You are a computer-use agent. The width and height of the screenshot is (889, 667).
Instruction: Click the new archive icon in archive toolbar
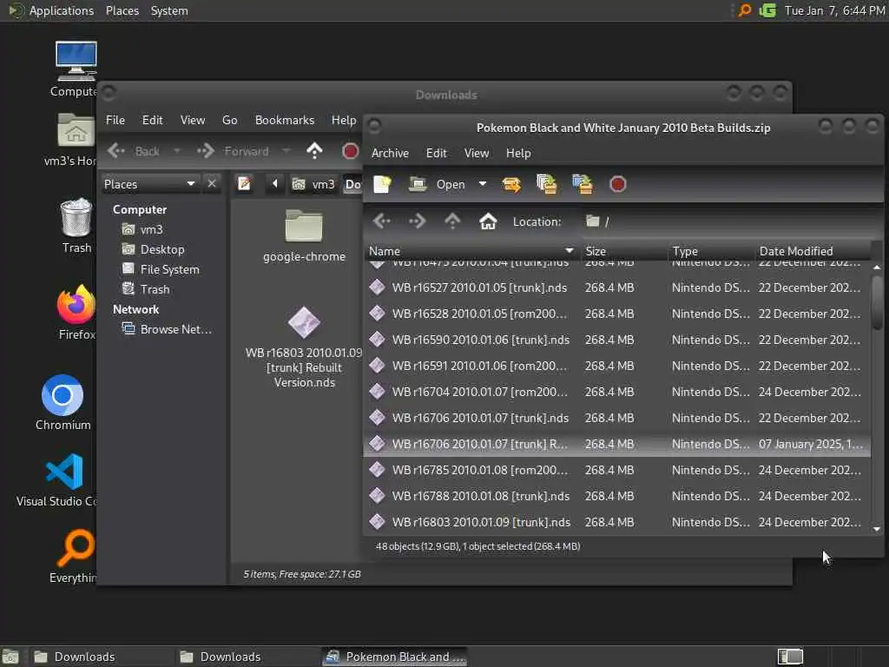pos(382,184)
